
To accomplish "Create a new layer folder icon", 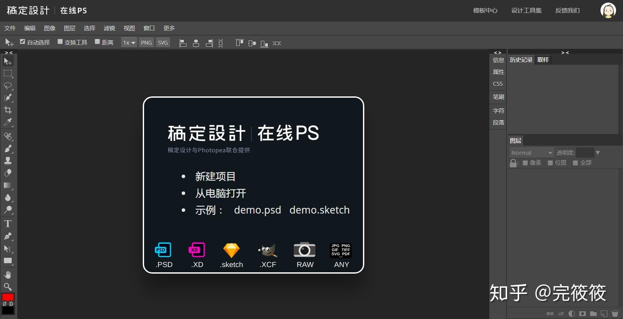I will click(x=594, y=313).
